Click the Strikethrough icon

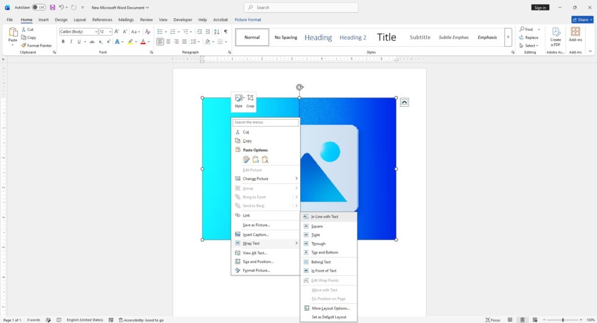92,41
